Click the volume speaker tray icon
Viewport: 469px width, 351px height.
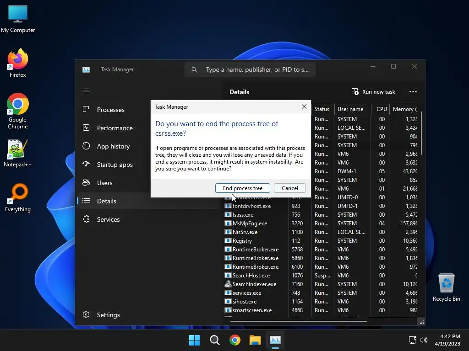tap(424, 340)
